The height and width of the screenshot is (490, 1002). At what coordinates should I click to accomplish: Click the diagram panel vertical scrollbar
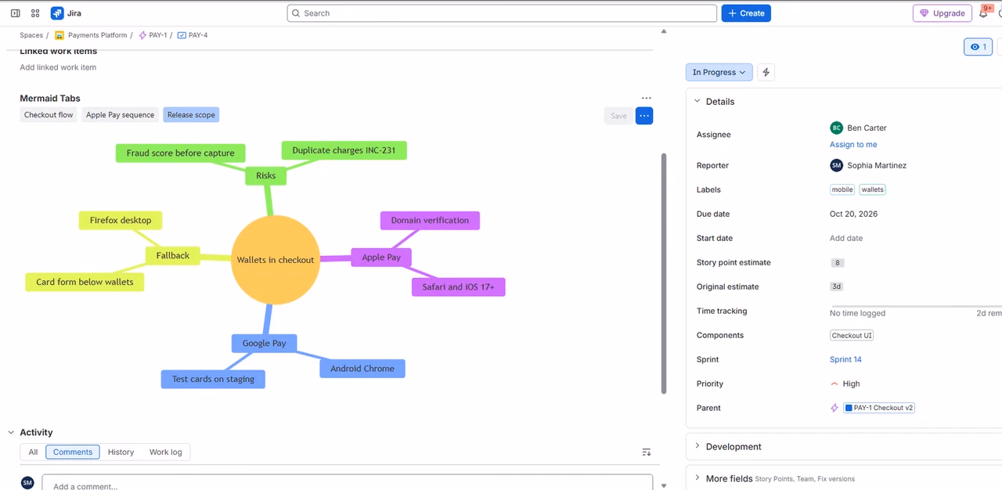(665, 274)
